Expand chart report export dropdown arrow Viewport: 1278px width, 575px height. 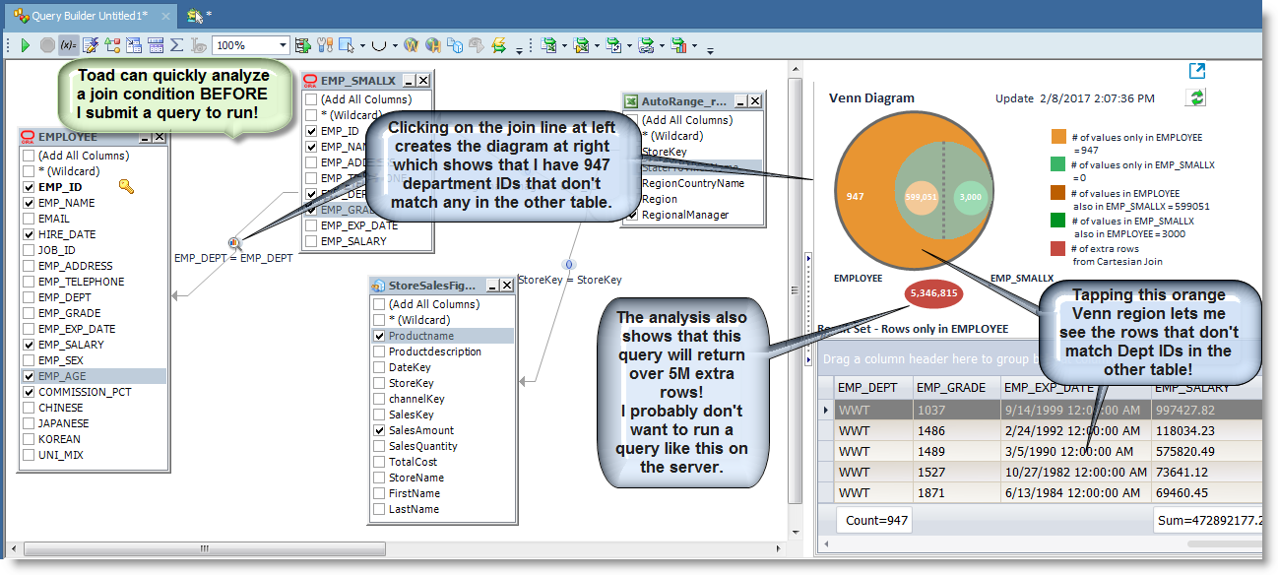(694, 45)
